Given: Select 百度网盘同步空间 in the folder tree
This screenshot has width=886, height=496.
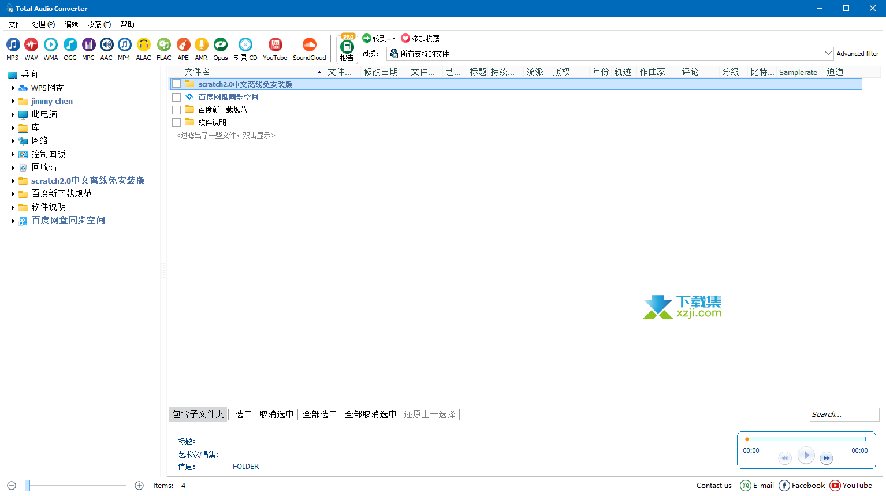Looking at the screenshot, I should pos(68,221).
